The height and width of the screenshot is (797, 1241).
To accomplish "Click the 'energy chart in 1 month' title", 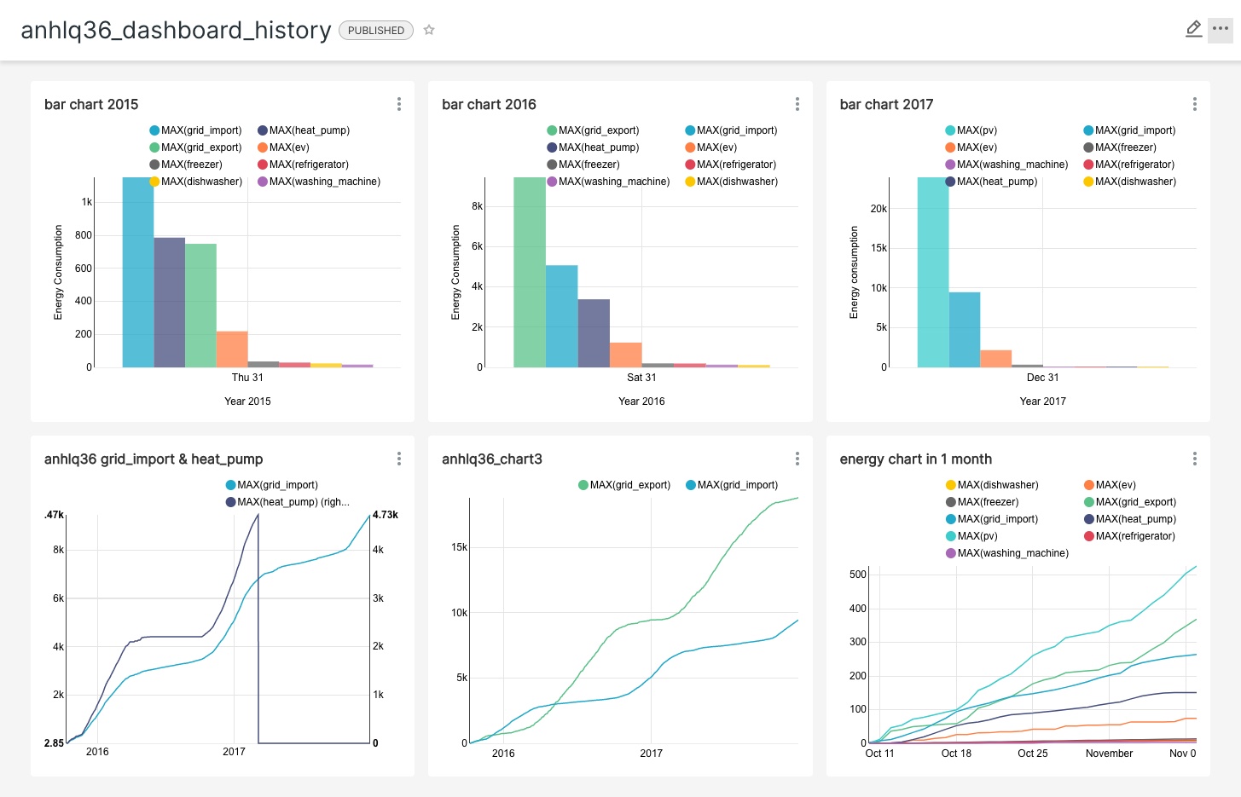I will (915, 459).
